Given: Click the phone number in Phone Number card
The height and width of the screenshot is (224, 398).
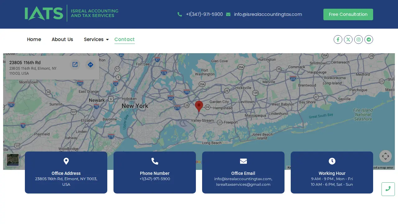Looking at the screenshot, I should [x=155, y=179].
